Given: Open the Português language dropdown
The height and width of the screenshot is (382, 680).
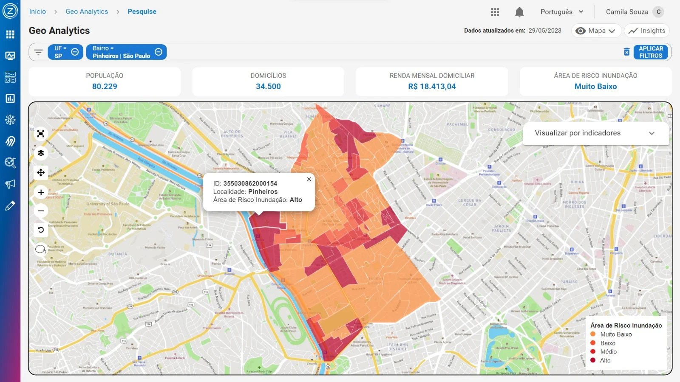Looking at the screenshot, I should click(x=562, y=12).
